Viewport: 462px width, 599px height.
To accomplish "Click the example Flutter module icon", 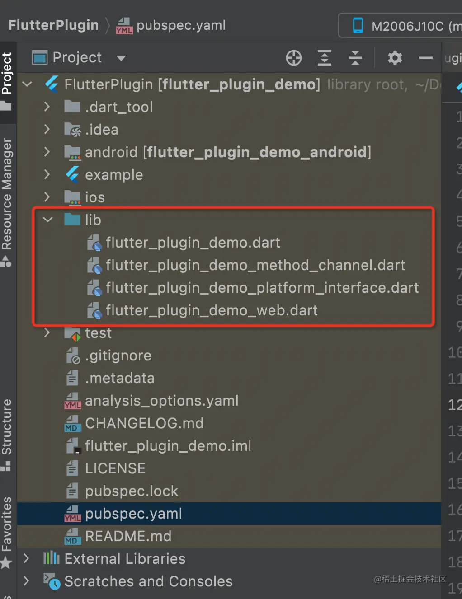I will point(72,174).
